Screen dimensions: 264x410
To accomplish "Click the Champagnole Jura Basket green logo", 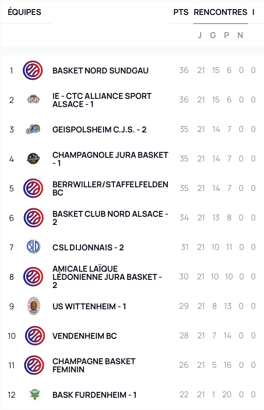I will point(33,158).
